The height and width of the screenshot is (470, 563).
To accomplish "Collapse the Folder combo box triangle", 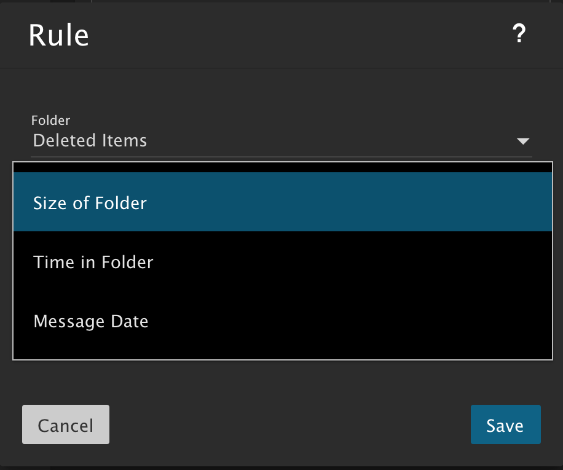I will click(x=522, y=141).
